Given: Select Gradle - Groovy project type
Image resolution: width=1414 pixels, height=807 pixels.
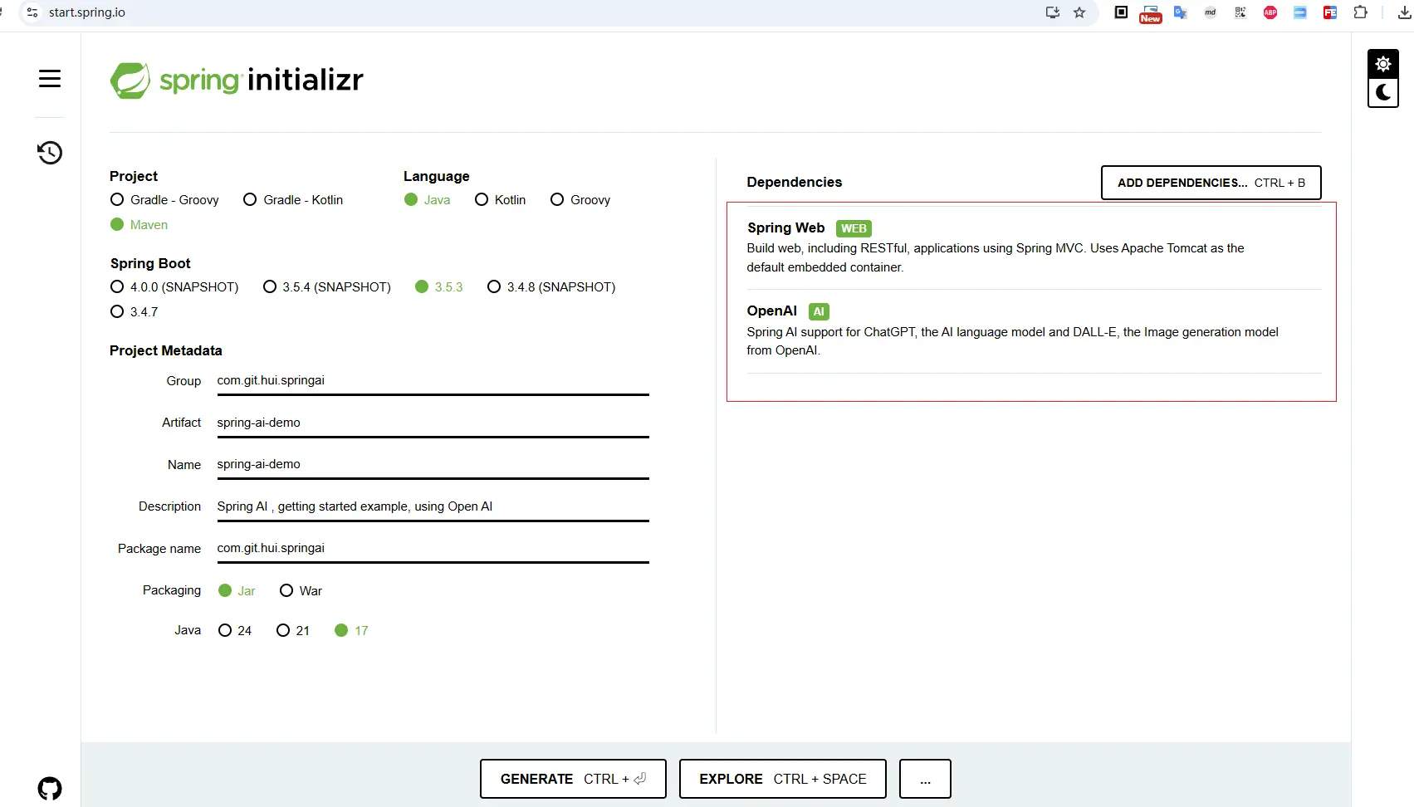Looking at the screenshot, I should tap(117, 200).
